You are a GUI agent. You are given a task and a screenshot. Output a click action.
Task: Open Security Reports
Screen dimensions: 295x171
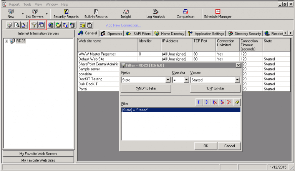click(x=66, y=14)
